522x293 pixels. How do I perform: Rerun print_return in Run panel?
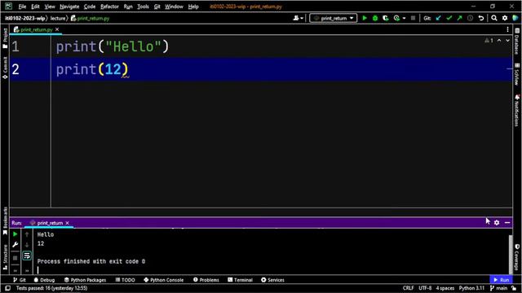click(15, 234)
